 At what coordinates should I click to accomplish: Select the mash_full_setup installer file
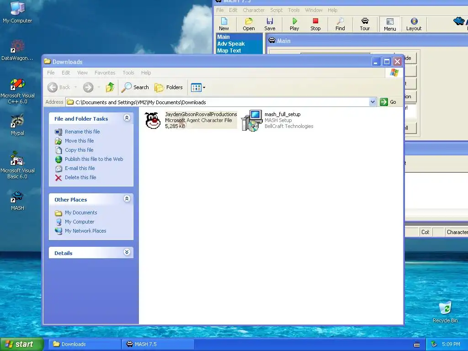coord(277,120)
